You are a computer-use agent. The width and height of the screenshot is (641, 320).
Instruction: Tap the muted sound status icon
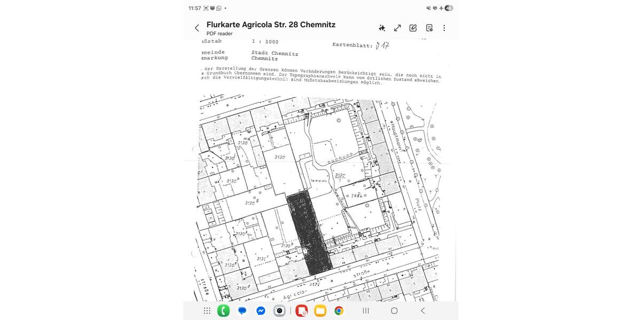pyautogui.click(x=428, y=8)
